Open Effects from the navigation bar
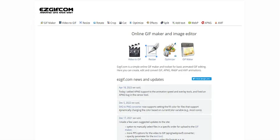The image size is (280, 140). click(x=152, y=23)
